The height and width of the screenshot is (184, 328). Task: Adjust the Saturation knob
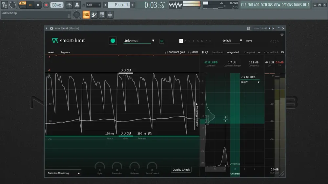117,166
